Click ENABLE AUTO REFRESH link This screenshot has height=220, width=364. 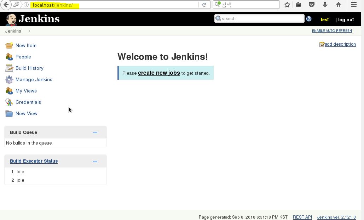[332, 31]
